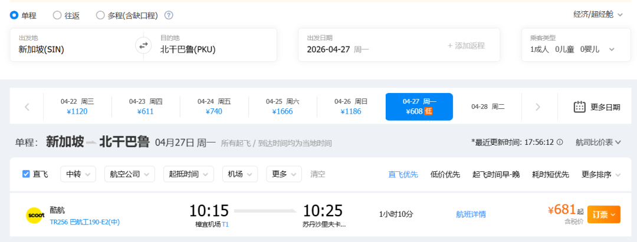Select the multi-city trip radio button
Image resolution: width=637 pixels, height=242 pixels.
point(100,15)
